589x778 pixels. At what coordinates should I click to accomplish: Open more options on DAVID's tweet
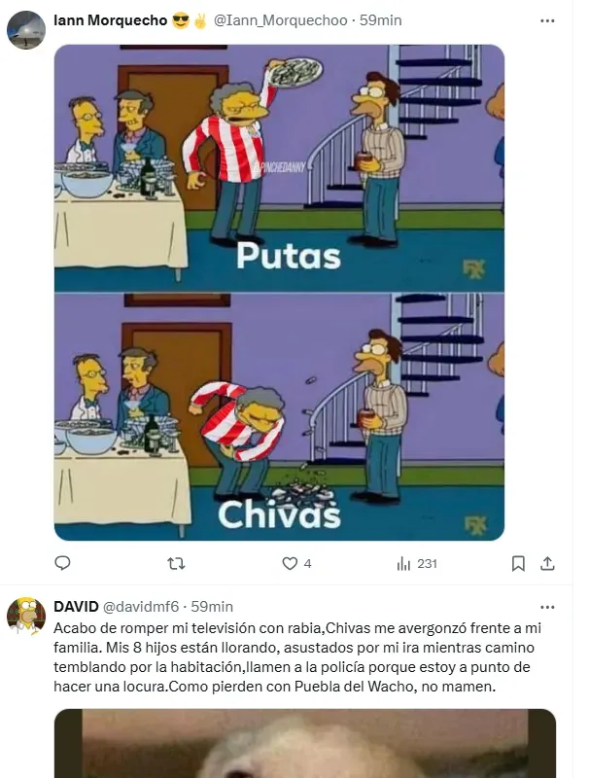pyautogui.click(x=547, y=607)
